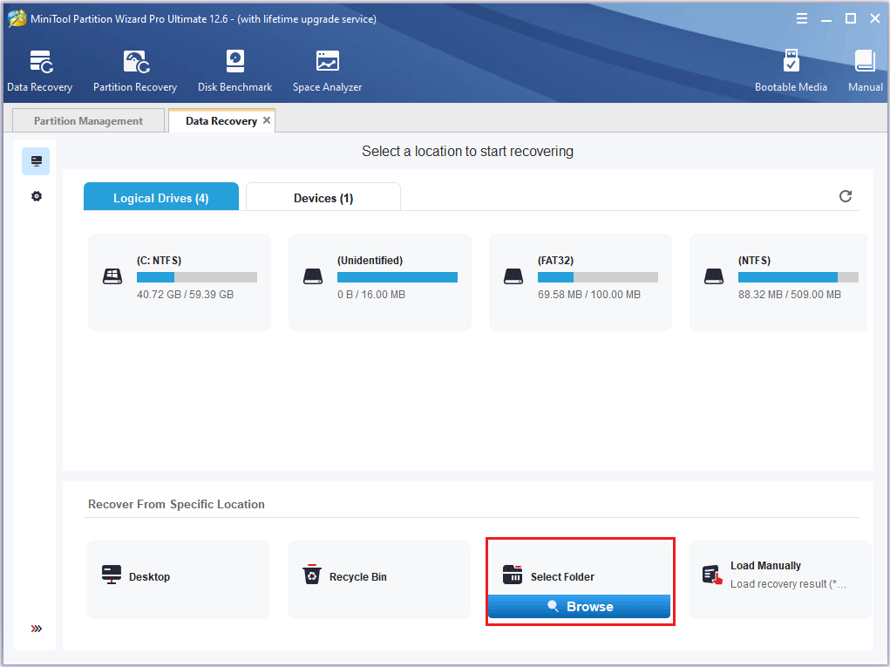Click the C drive usage bar
This screenshot has height=667, width=890.
click(195, 276)
